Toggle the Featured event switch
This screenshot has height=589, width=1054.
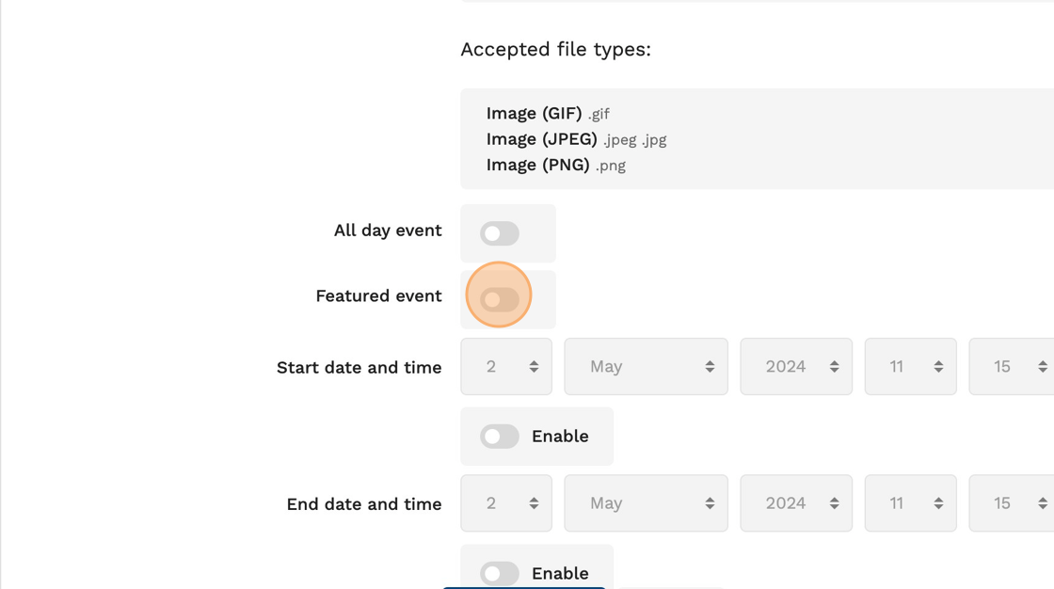click(x=500, y=299)
